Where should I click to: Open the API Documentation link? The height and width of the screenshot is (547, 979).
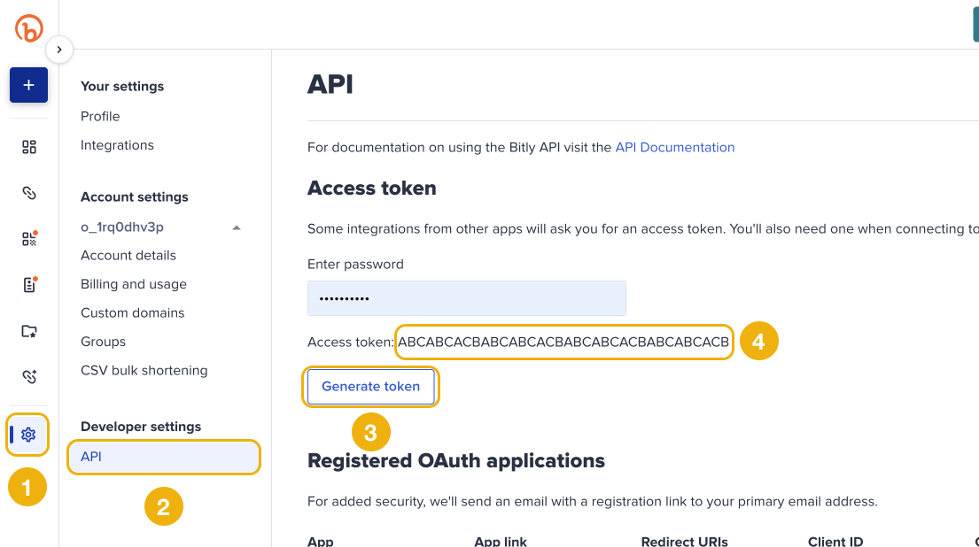click(x=675, y=147)
